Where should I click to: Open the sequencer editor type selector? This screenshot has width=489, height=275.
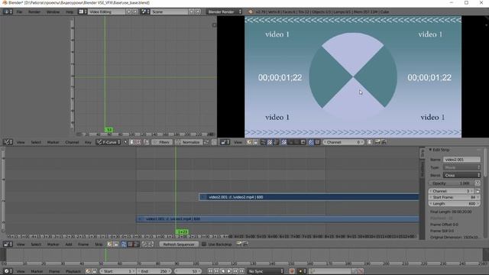pos(8,244)
